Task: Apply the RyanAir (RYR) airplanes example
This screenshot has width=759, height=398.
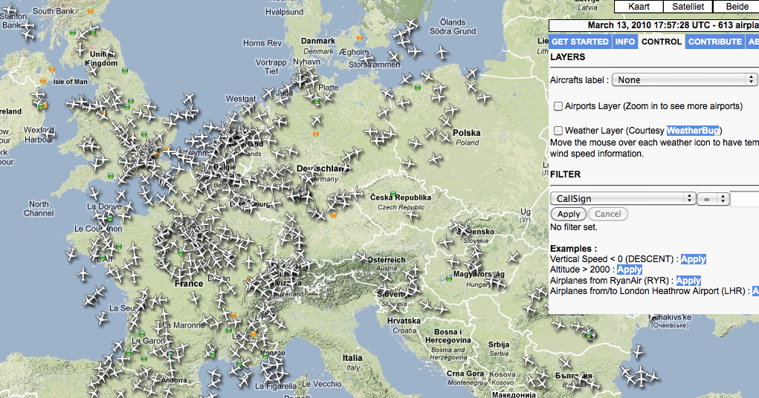Action: (x=688, y=281)
